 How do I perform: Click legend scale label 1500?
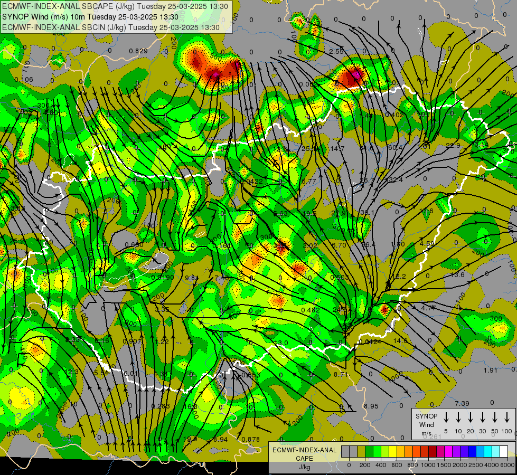click(x=444, y=465)
